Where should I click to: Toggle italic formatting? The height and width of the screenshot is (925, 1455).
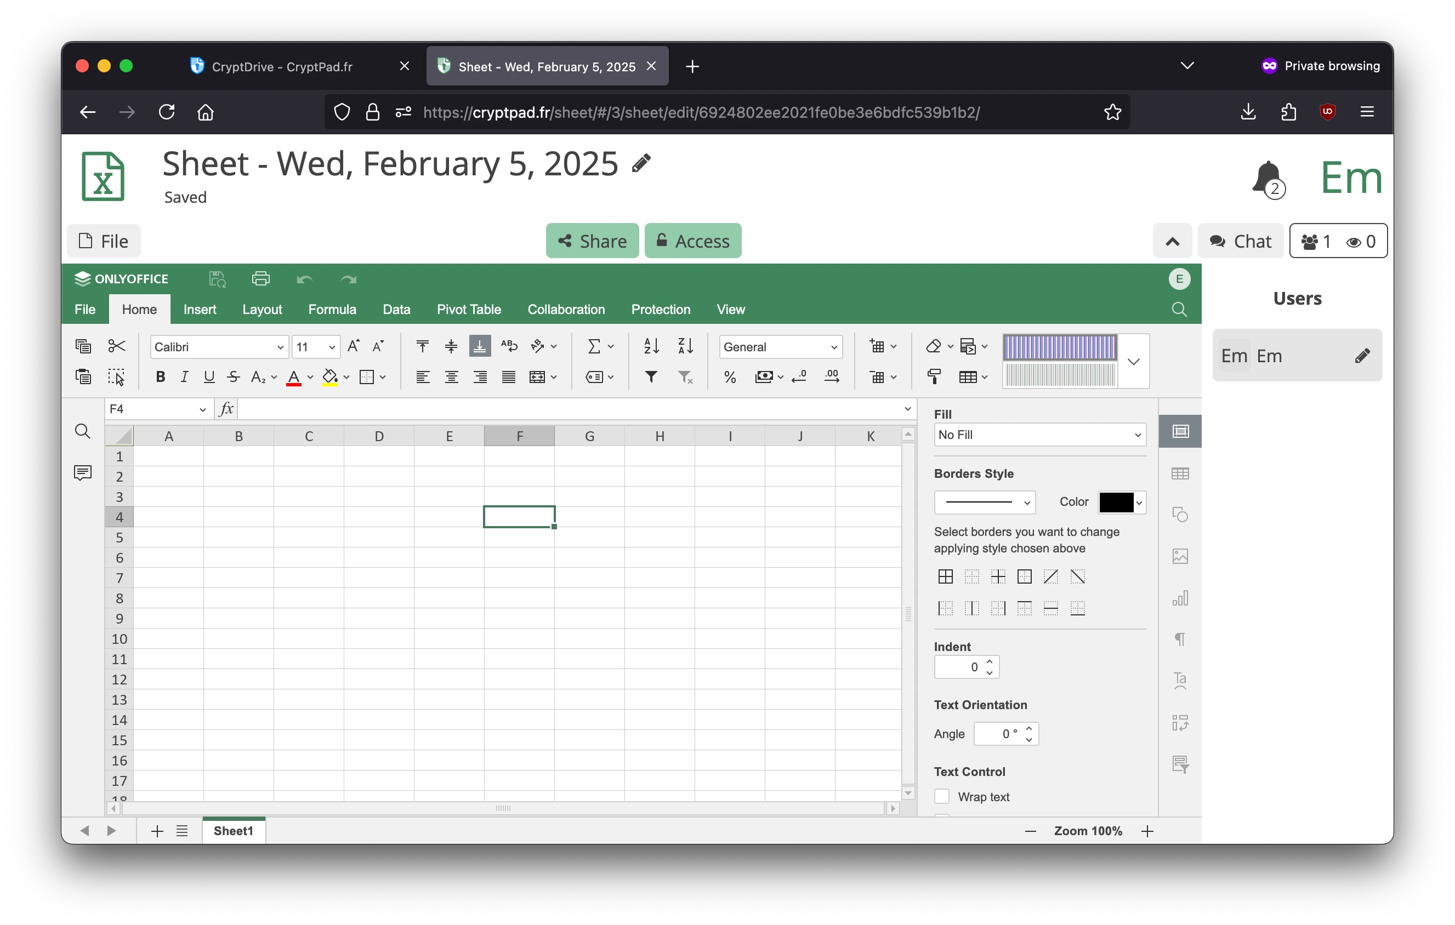coord(184,377)
